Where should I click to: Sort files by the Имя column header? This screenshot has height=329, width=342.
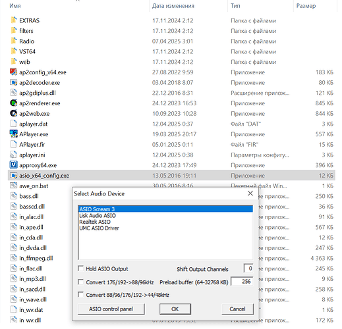pyautogui.click(x=15, y=6)
